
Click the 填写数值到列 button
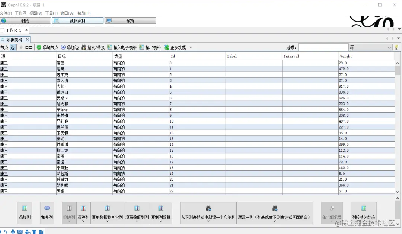(137, 213)
